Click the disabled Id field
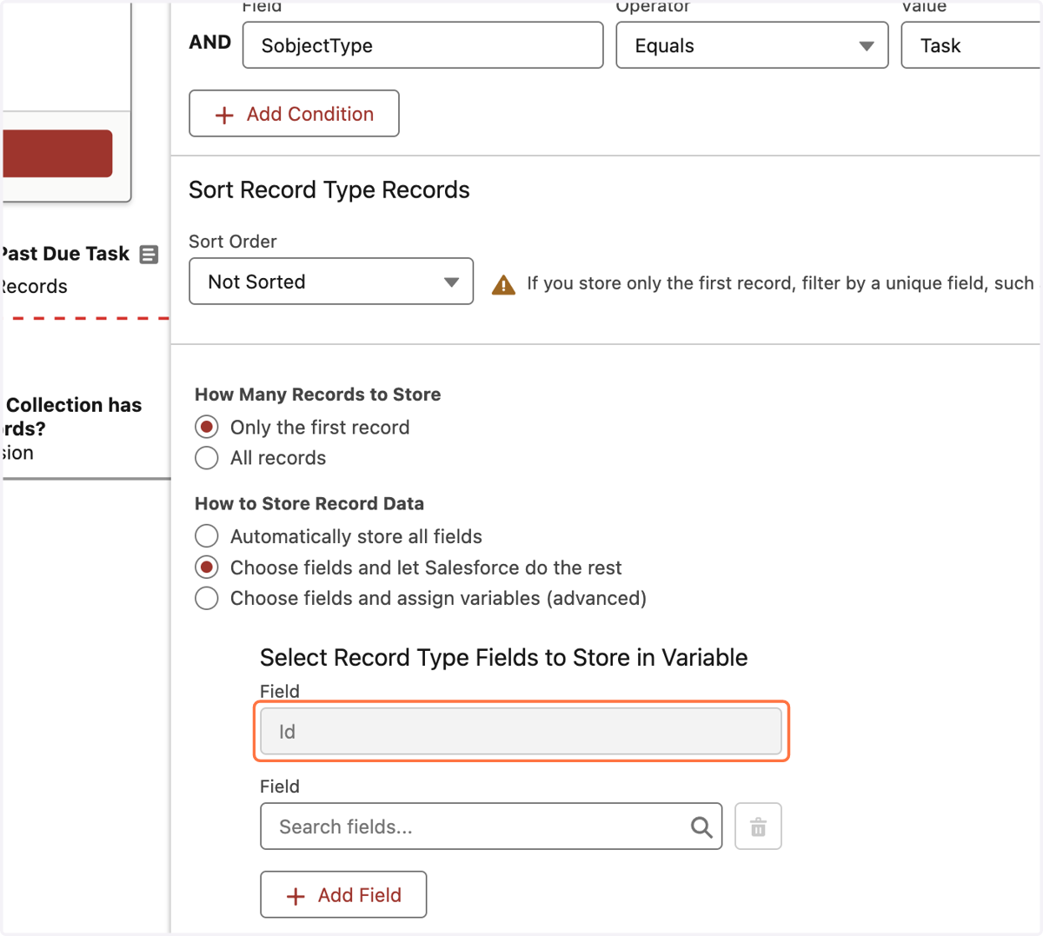Image resolution: width=1043 pixels, height=936 pixels. [521, 732]
